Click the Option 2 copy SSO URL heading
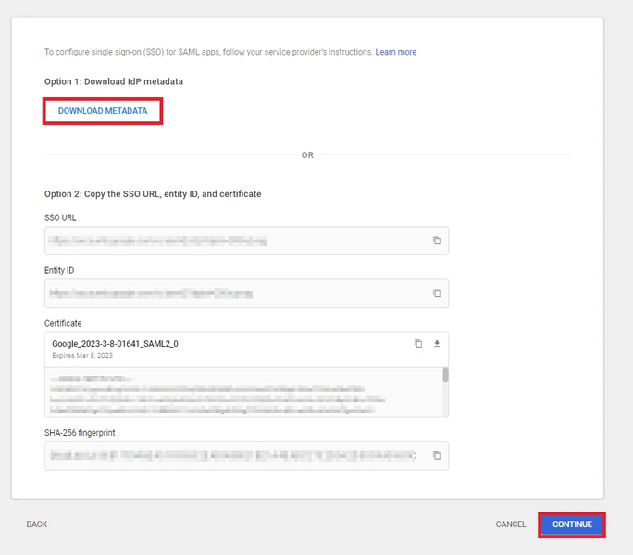 point(153,194)
